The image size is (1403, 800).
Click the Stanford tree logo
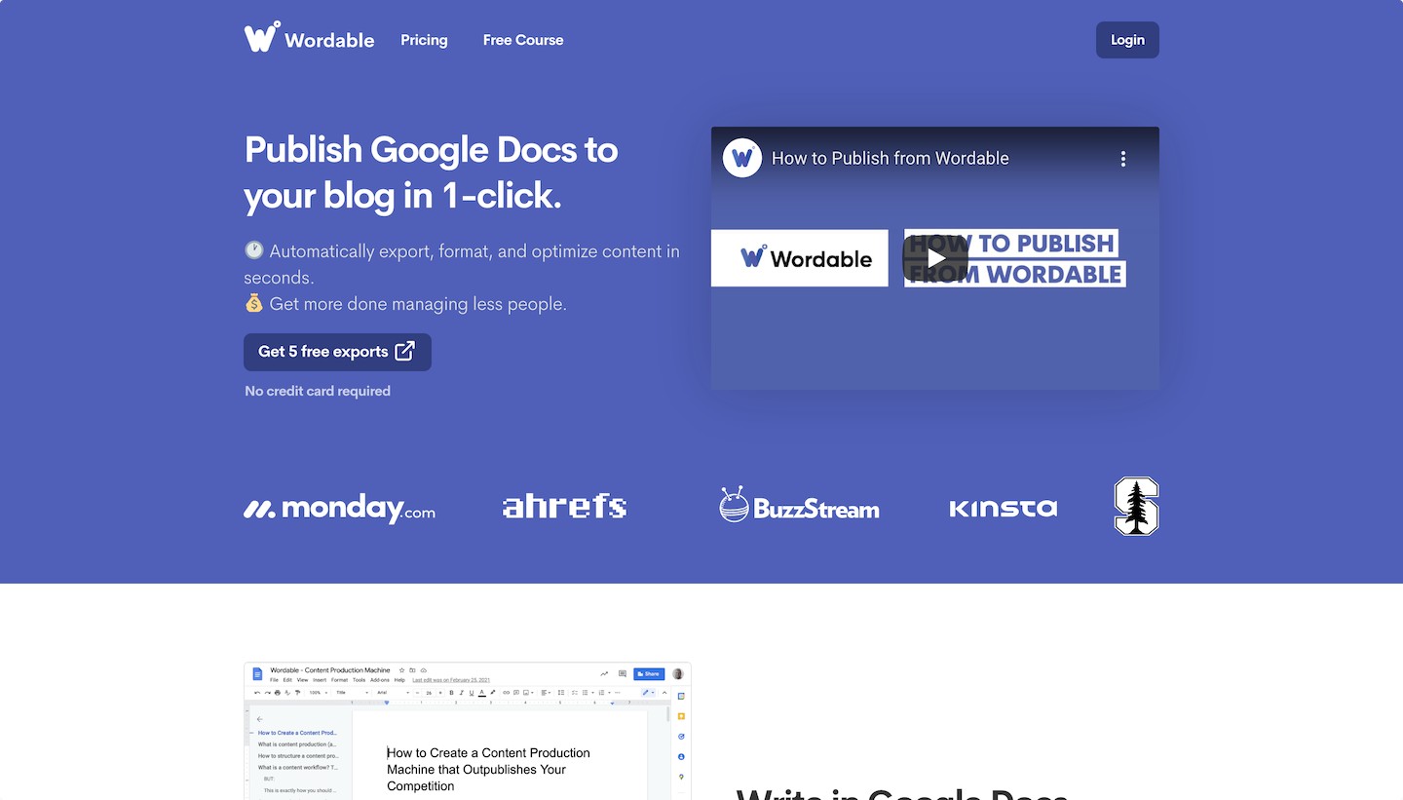point(1136,506)
